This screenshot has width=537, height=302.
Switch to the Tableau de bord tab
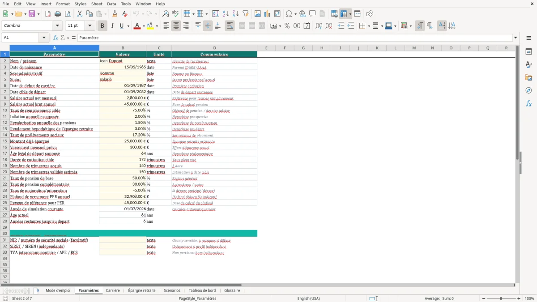202,290
